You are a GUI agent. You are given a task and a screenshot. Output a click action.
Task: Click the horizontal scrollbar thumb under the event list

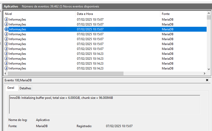[66, 73]
